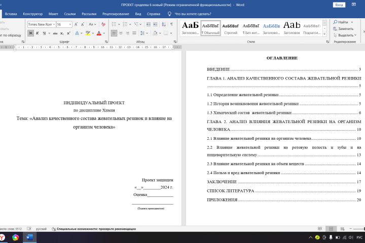Apply the Подзаголовок style
365x243 pixels.
click(x=312, y=28)
